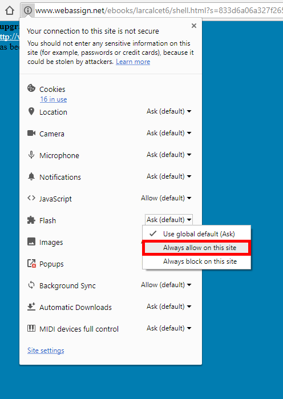283x399 pixels.
Task: Close the site info popup
Action: point(194,26)
